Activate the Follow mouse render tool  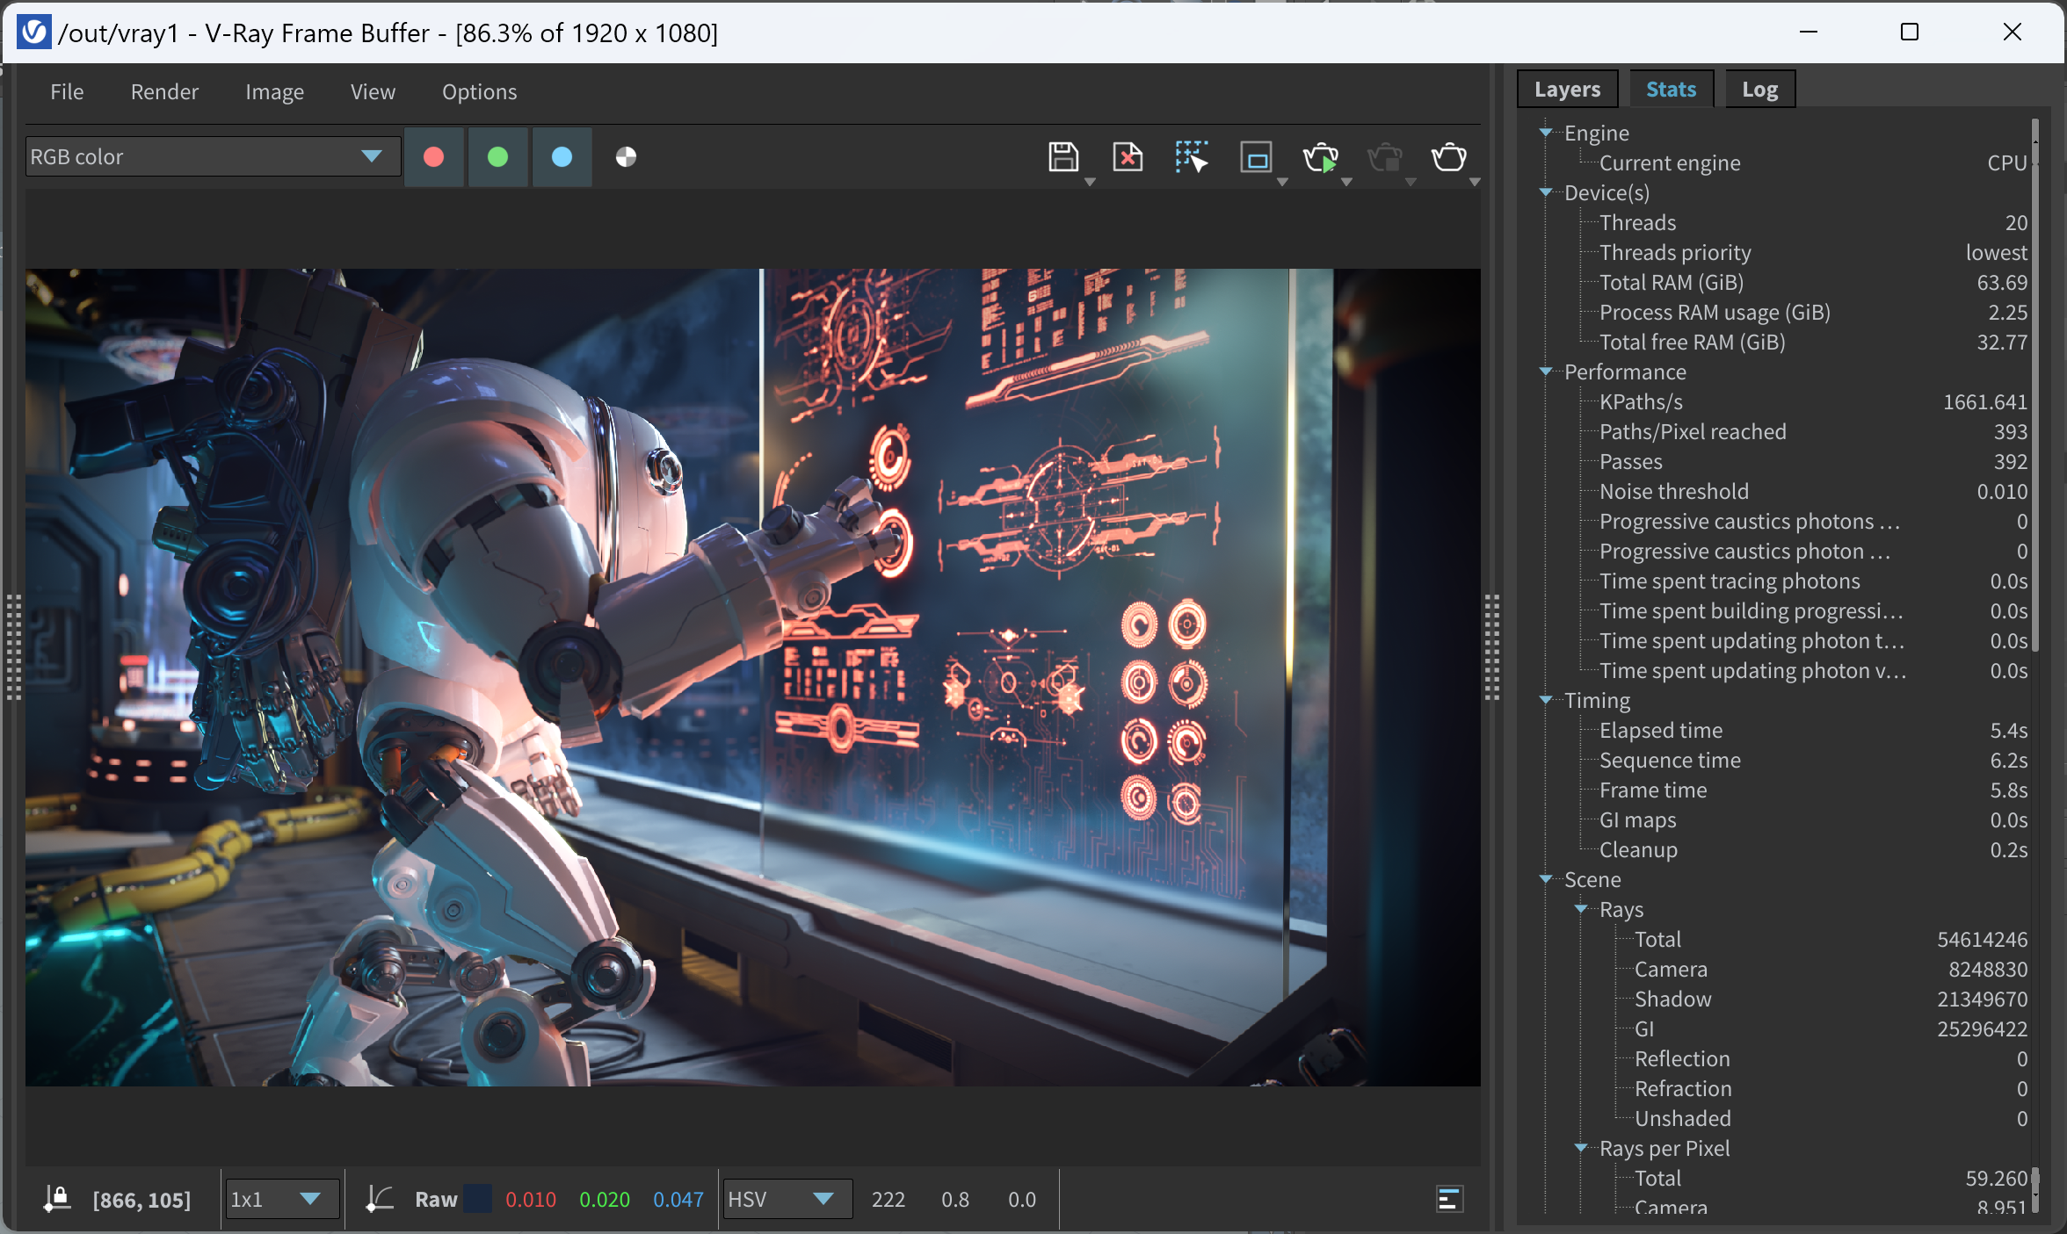1192,157
